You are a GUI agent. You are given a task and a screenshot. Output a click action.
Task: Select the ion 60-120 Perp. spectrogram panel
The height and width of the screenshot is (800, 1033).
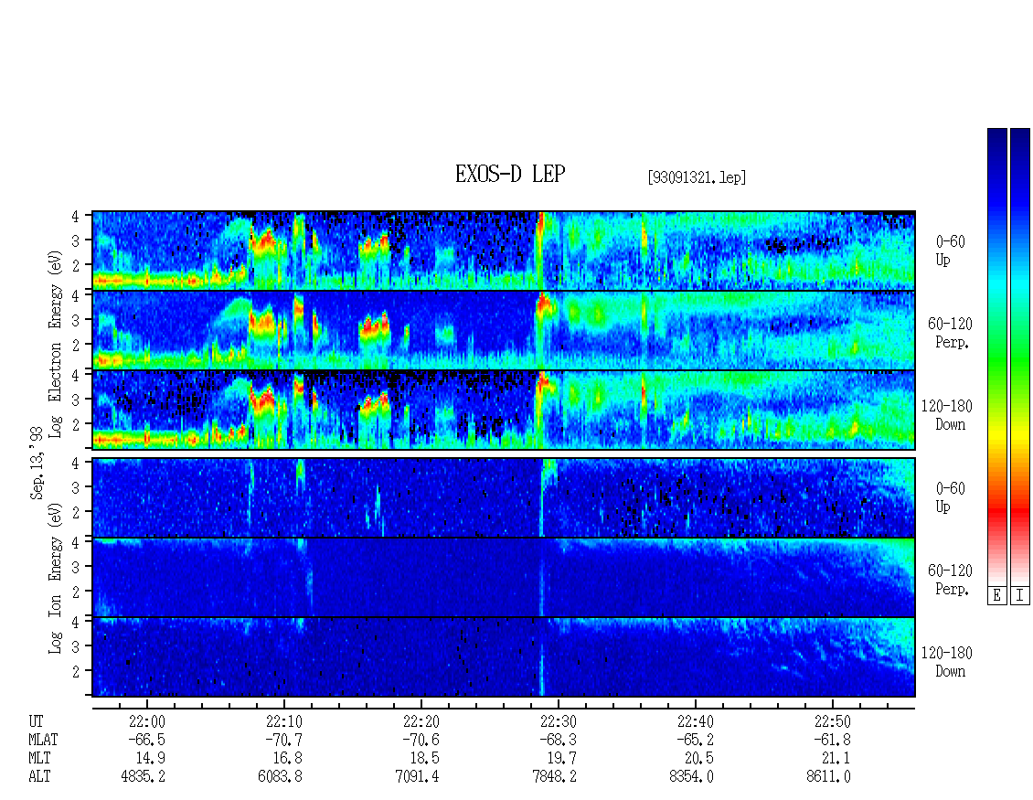point(504,577)
